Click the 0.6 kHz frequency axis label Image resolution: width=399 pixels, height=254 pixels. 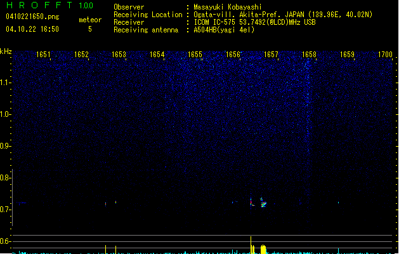pyautogui.click(x=5, y=241)
